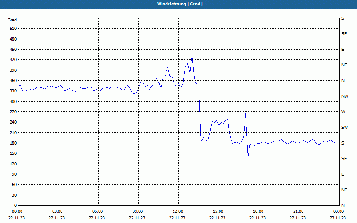Click the 'S' compass label beside the 180 gridline
Screen dimensions: 357x223
click(343, 143)
